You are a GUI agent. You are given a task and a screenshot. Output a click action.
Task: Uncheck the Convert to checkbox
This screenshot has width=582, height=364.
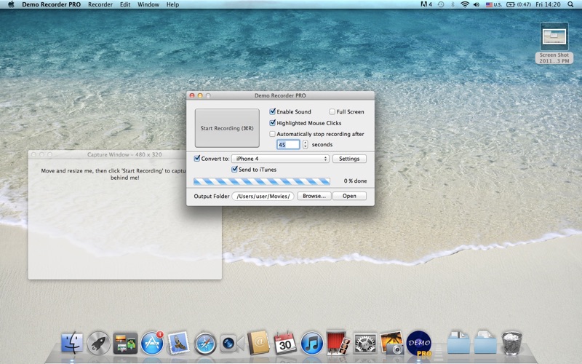point(197,158)
